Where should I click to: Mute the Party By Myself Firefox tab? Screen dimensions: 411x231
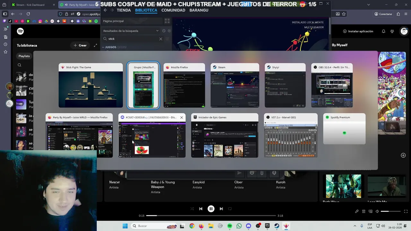(x=66, y=5)
